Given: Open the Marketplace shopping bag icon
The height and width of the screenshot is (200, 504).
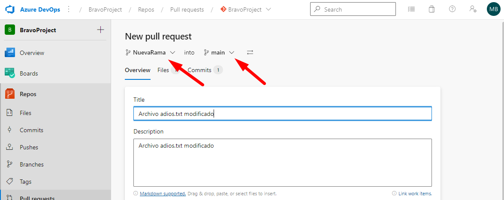Looking at the screenshot, I should click(x=432, y=9).
